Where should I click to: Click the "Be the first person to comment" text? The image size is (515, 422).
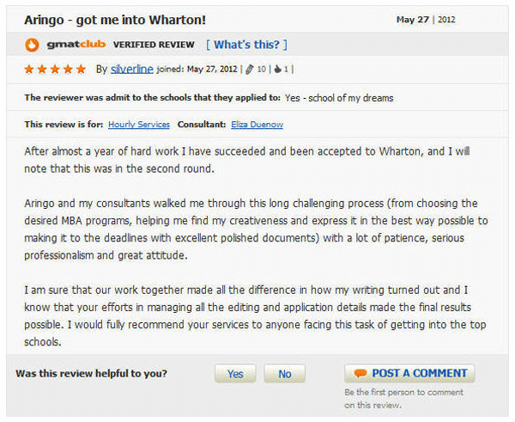(x=403, y=398)
